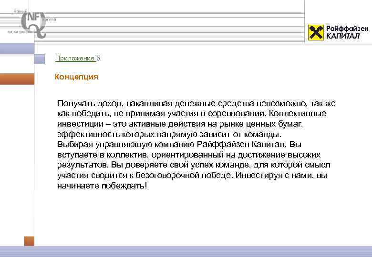This screenshot has width=372, height=257.
Task: Click the line starting 'инвестиции – это активные'
Action: [180, 124]
